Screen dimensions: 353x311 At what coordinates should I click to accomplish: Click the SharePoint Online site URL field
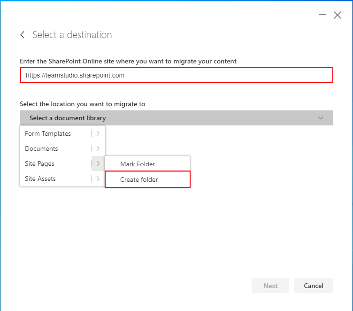click(176, 75)
